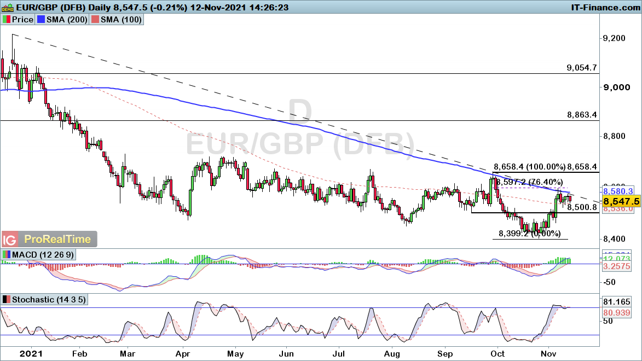This screenshot has width=642, height=361.
Task: Click the 8,400 price axis label
Action: (614, 238)
